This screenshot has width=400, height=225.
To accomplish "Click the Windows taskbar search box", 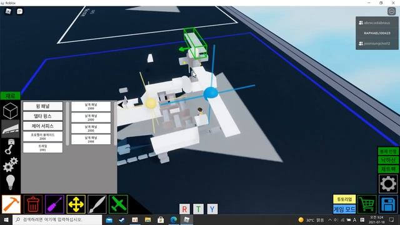I will [57, 219].
